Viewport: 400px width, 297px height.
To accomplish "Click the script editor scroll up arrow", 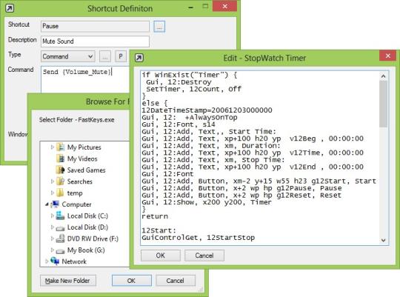I will click(383, 76).
